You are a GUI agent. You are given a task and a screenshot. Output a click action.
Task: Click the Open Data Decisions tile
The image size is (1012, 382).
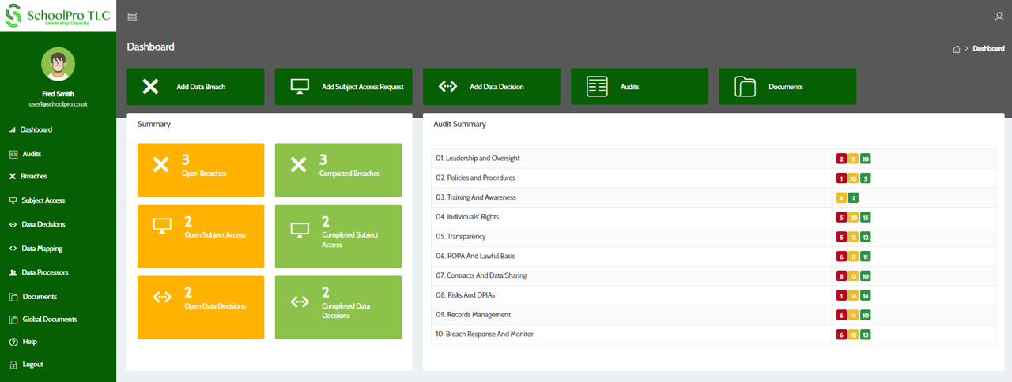pos(201,307)
